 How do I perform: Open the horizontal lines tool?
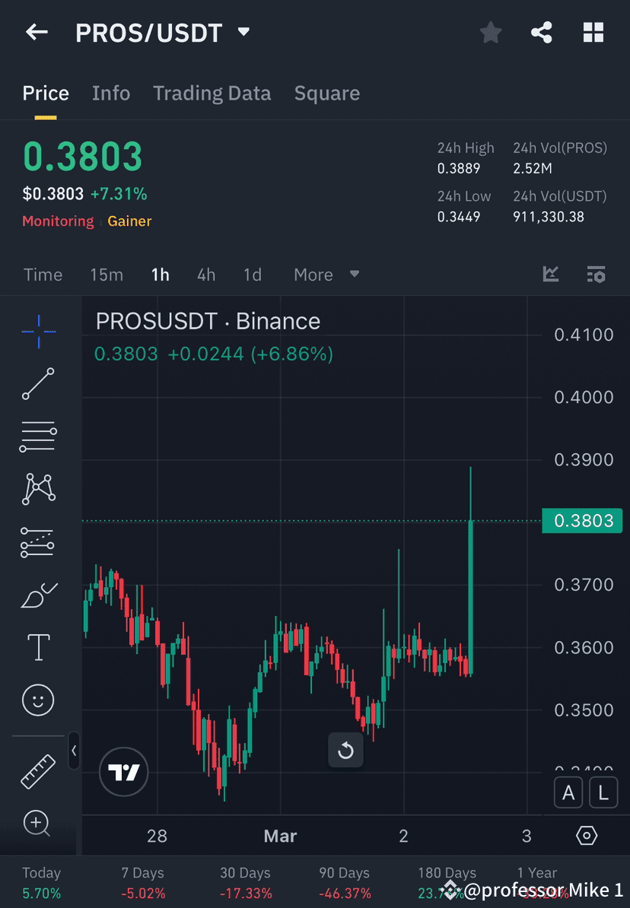38,437
